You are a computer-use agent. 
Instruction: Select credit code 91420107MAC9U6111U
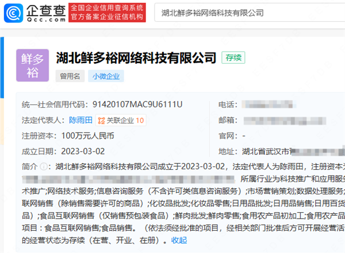[x=137, y=104]
